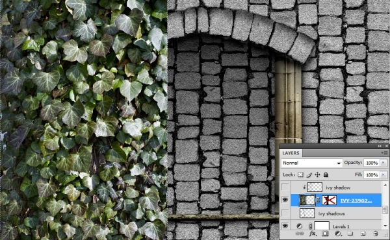This screenshot has width=390, height=240.
Task: Click the Delete layer trash icon
Action: tap(376, 234)
